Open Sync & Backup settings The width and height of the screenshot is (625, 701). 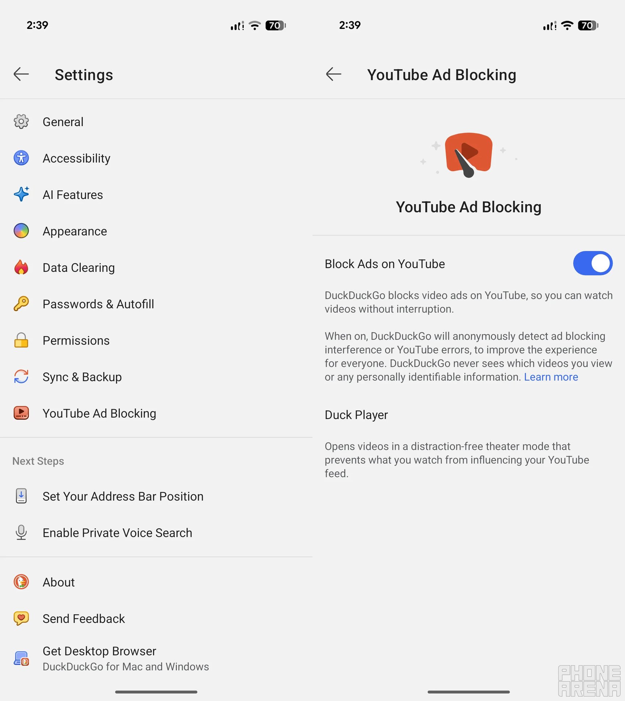[x=156, y=377]
